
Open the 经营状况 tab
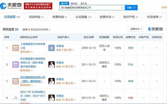tap(107, 17)
